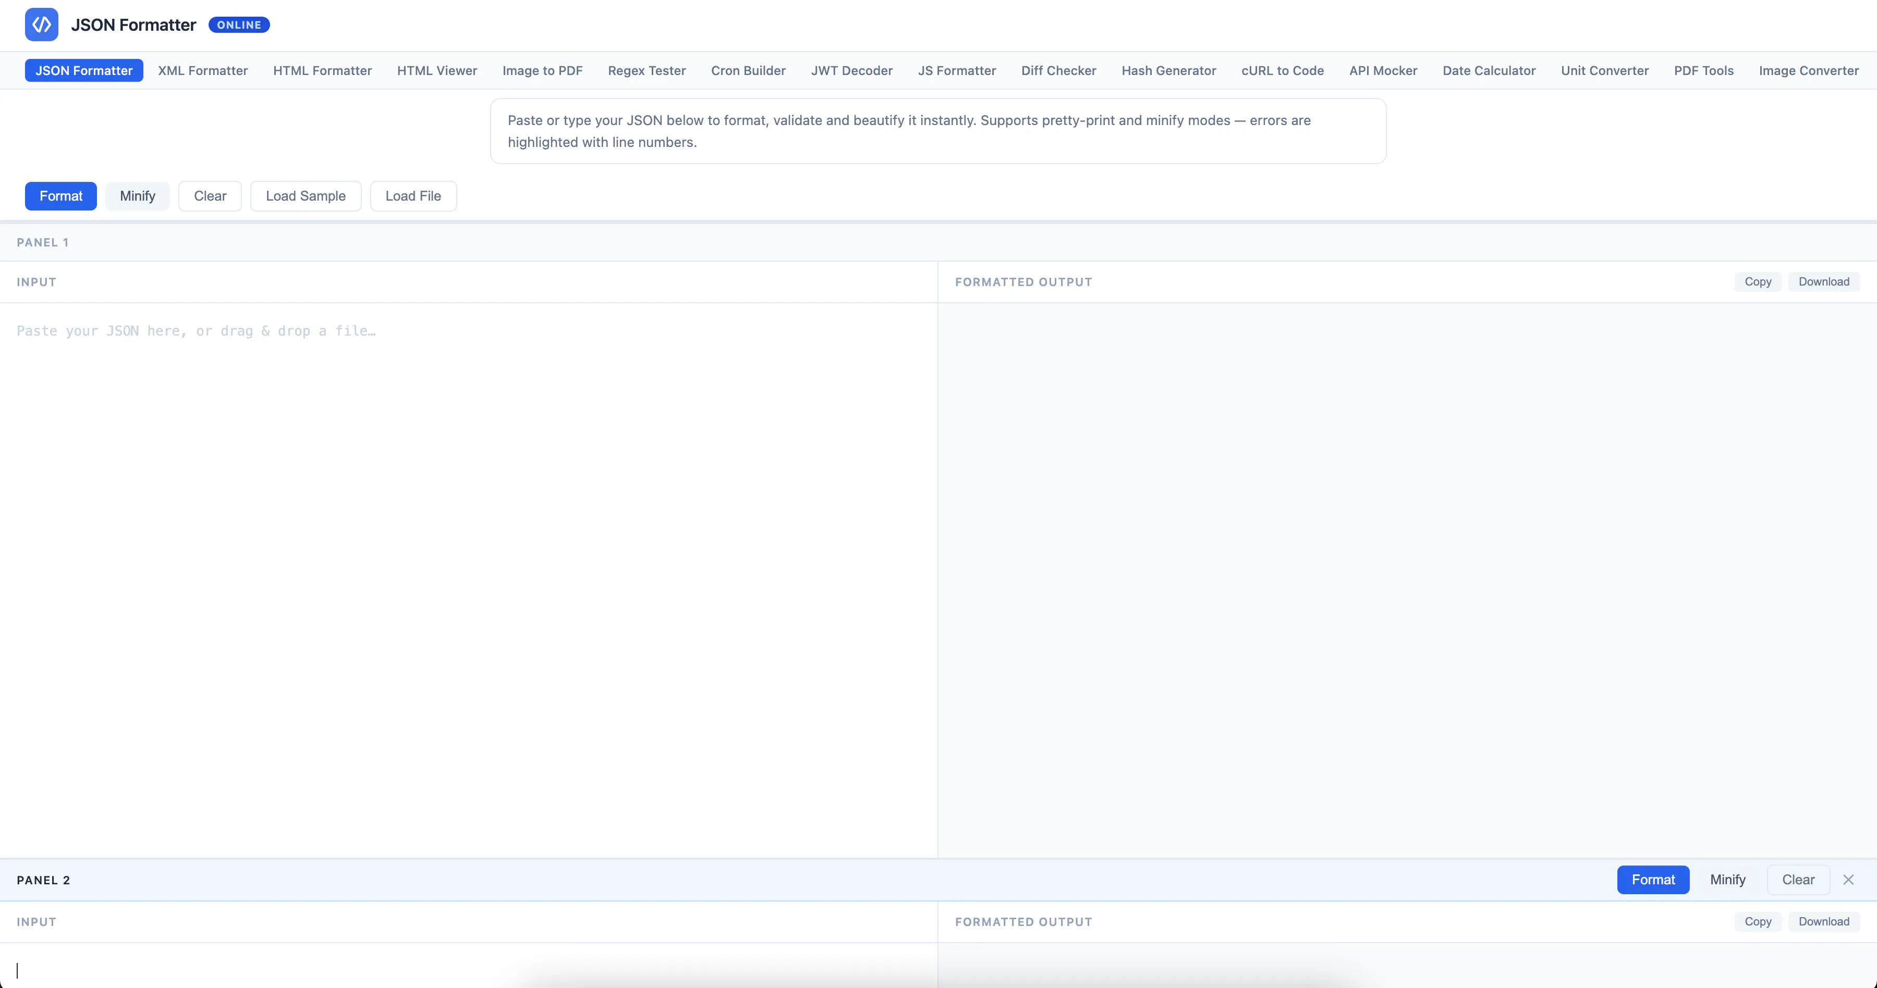Viewport: 1877px width, 988px height.
Task: Go to the cURL to Code tab
Action: (x=1283, y=71)
